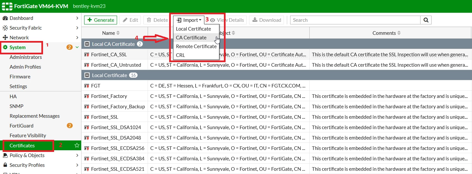Choose CA Certificate from Import menu
472x174 pixels.
point(196,38)
